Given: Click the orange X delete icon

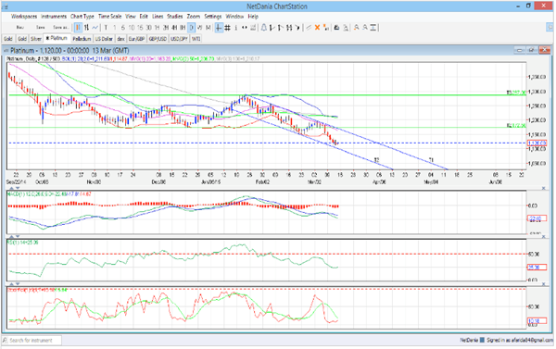Looking at the screenshot, I should tap(317, 27).
